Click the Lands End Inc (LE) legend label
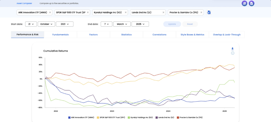This screenshot has width=271, height=122. 166,117
